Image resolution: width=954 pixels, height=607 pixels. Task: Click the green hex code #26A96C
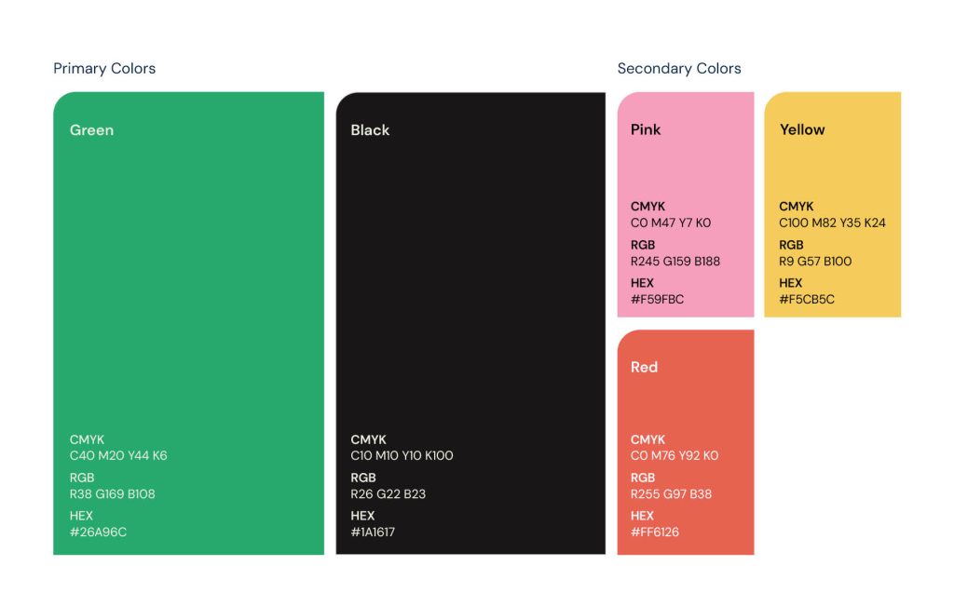[98, 533]
